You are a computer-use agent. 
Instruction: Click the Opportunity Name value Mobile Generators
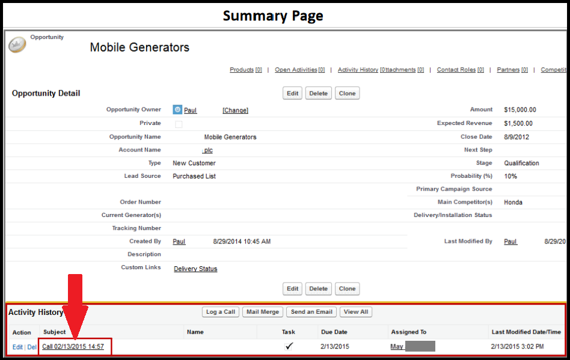click(230, 137)
